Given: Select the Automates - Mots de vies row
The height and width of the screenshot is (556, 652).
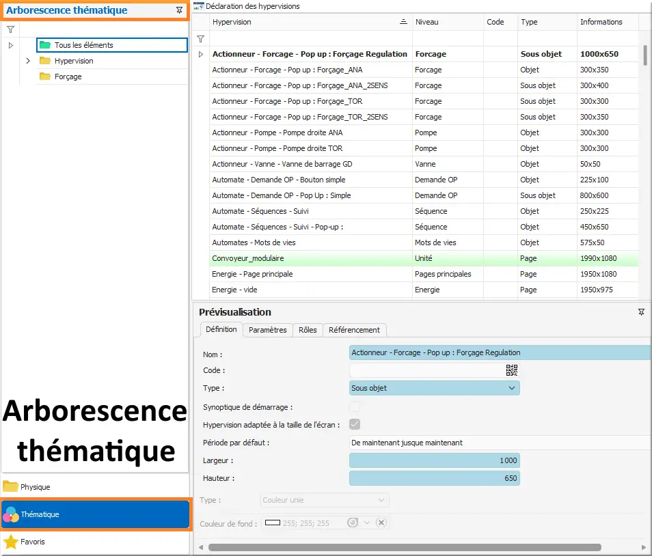Looking at the screenshot, I should [x=424, y=242].
